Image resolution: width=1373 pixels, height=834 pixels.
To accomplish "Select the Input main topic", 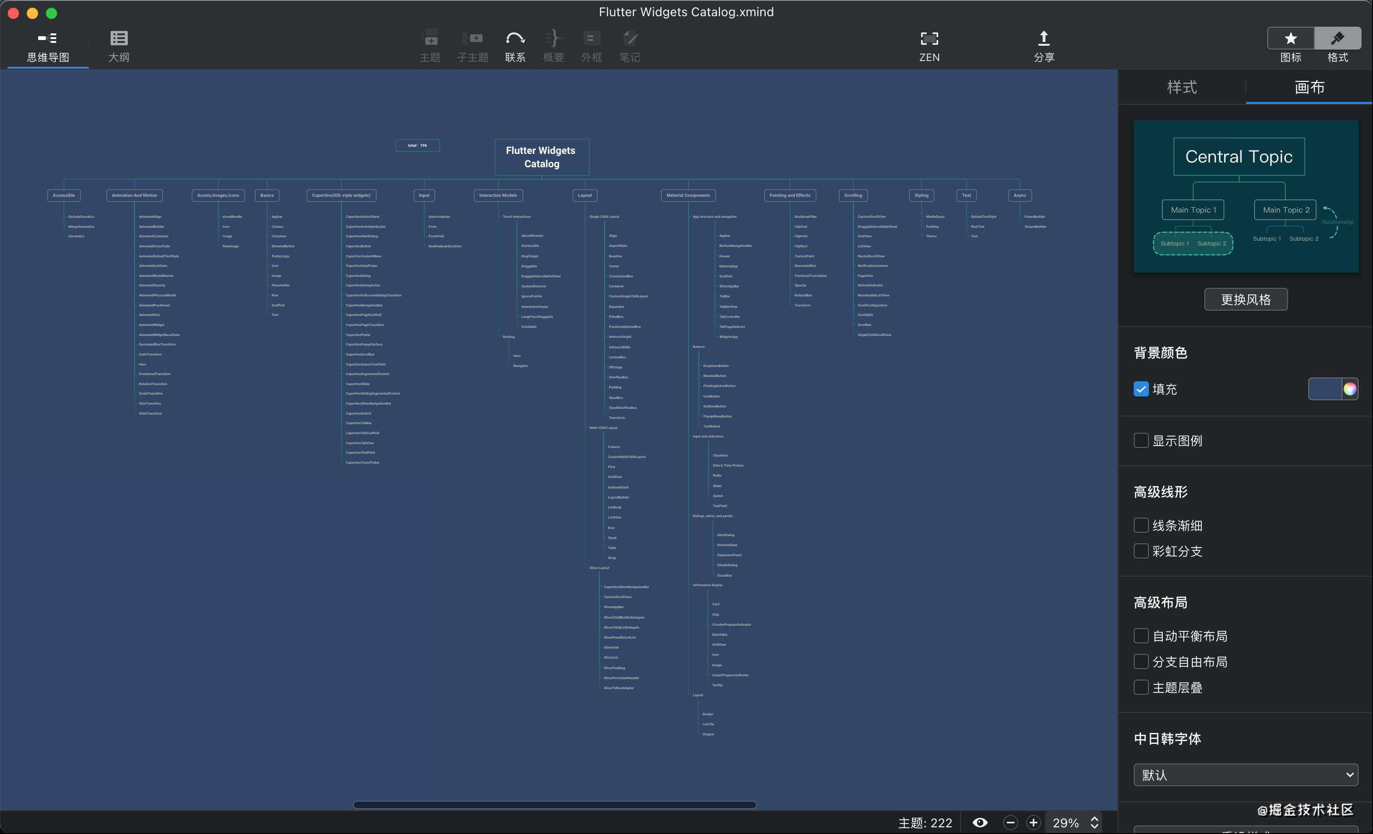I will coord(424,195).
